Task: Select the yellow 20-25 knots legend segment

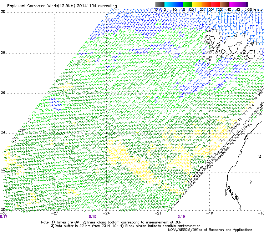Action: [197, 4]
